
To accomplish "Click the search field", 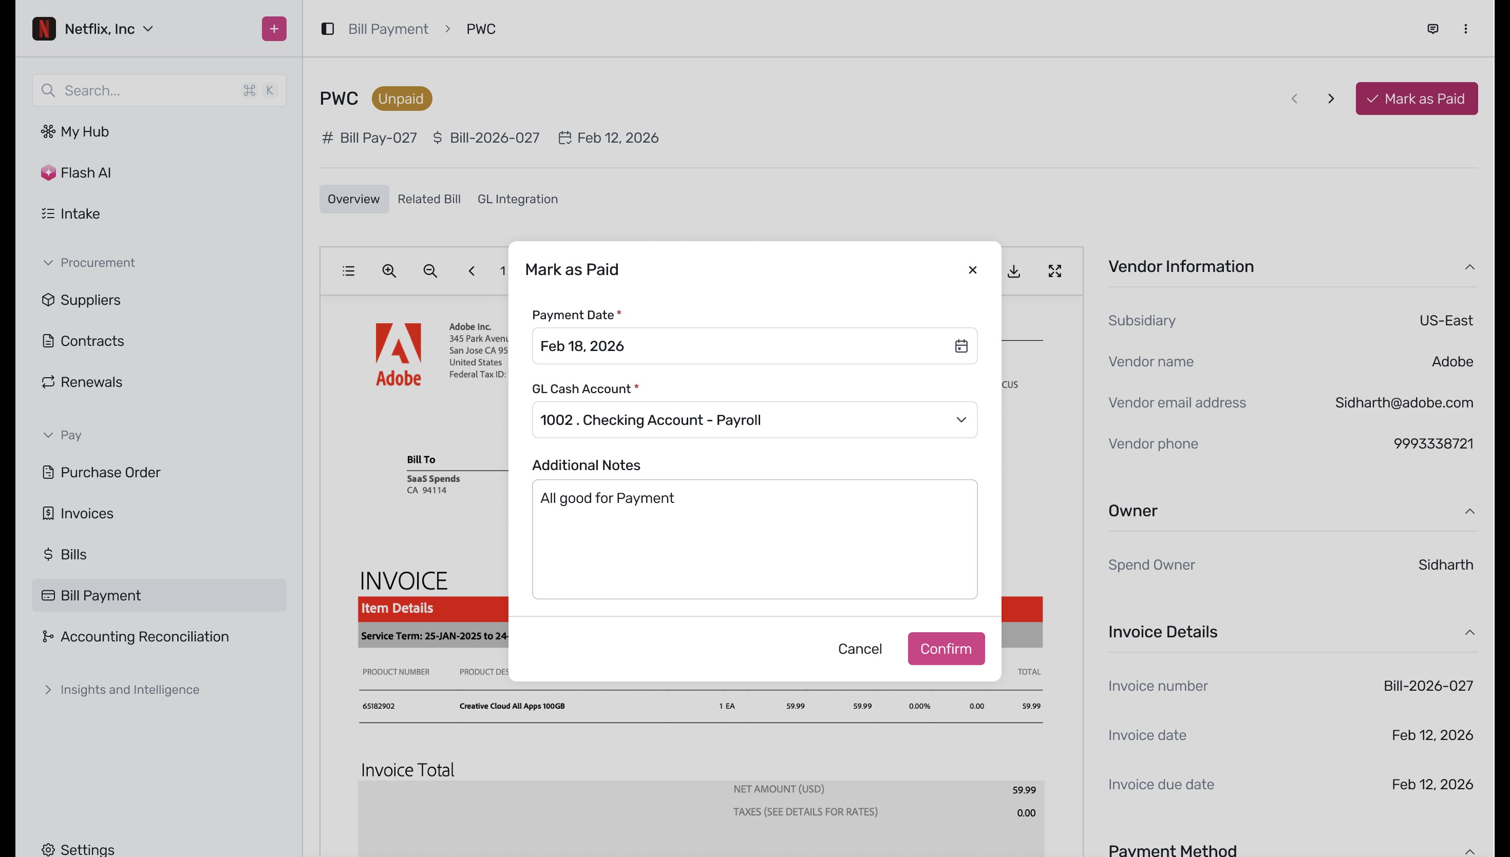I will coord(159,91).
